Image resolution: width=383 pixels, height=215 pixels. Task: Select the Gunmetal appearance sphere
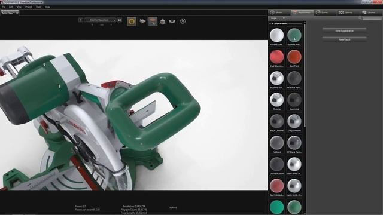click(294, 100)
